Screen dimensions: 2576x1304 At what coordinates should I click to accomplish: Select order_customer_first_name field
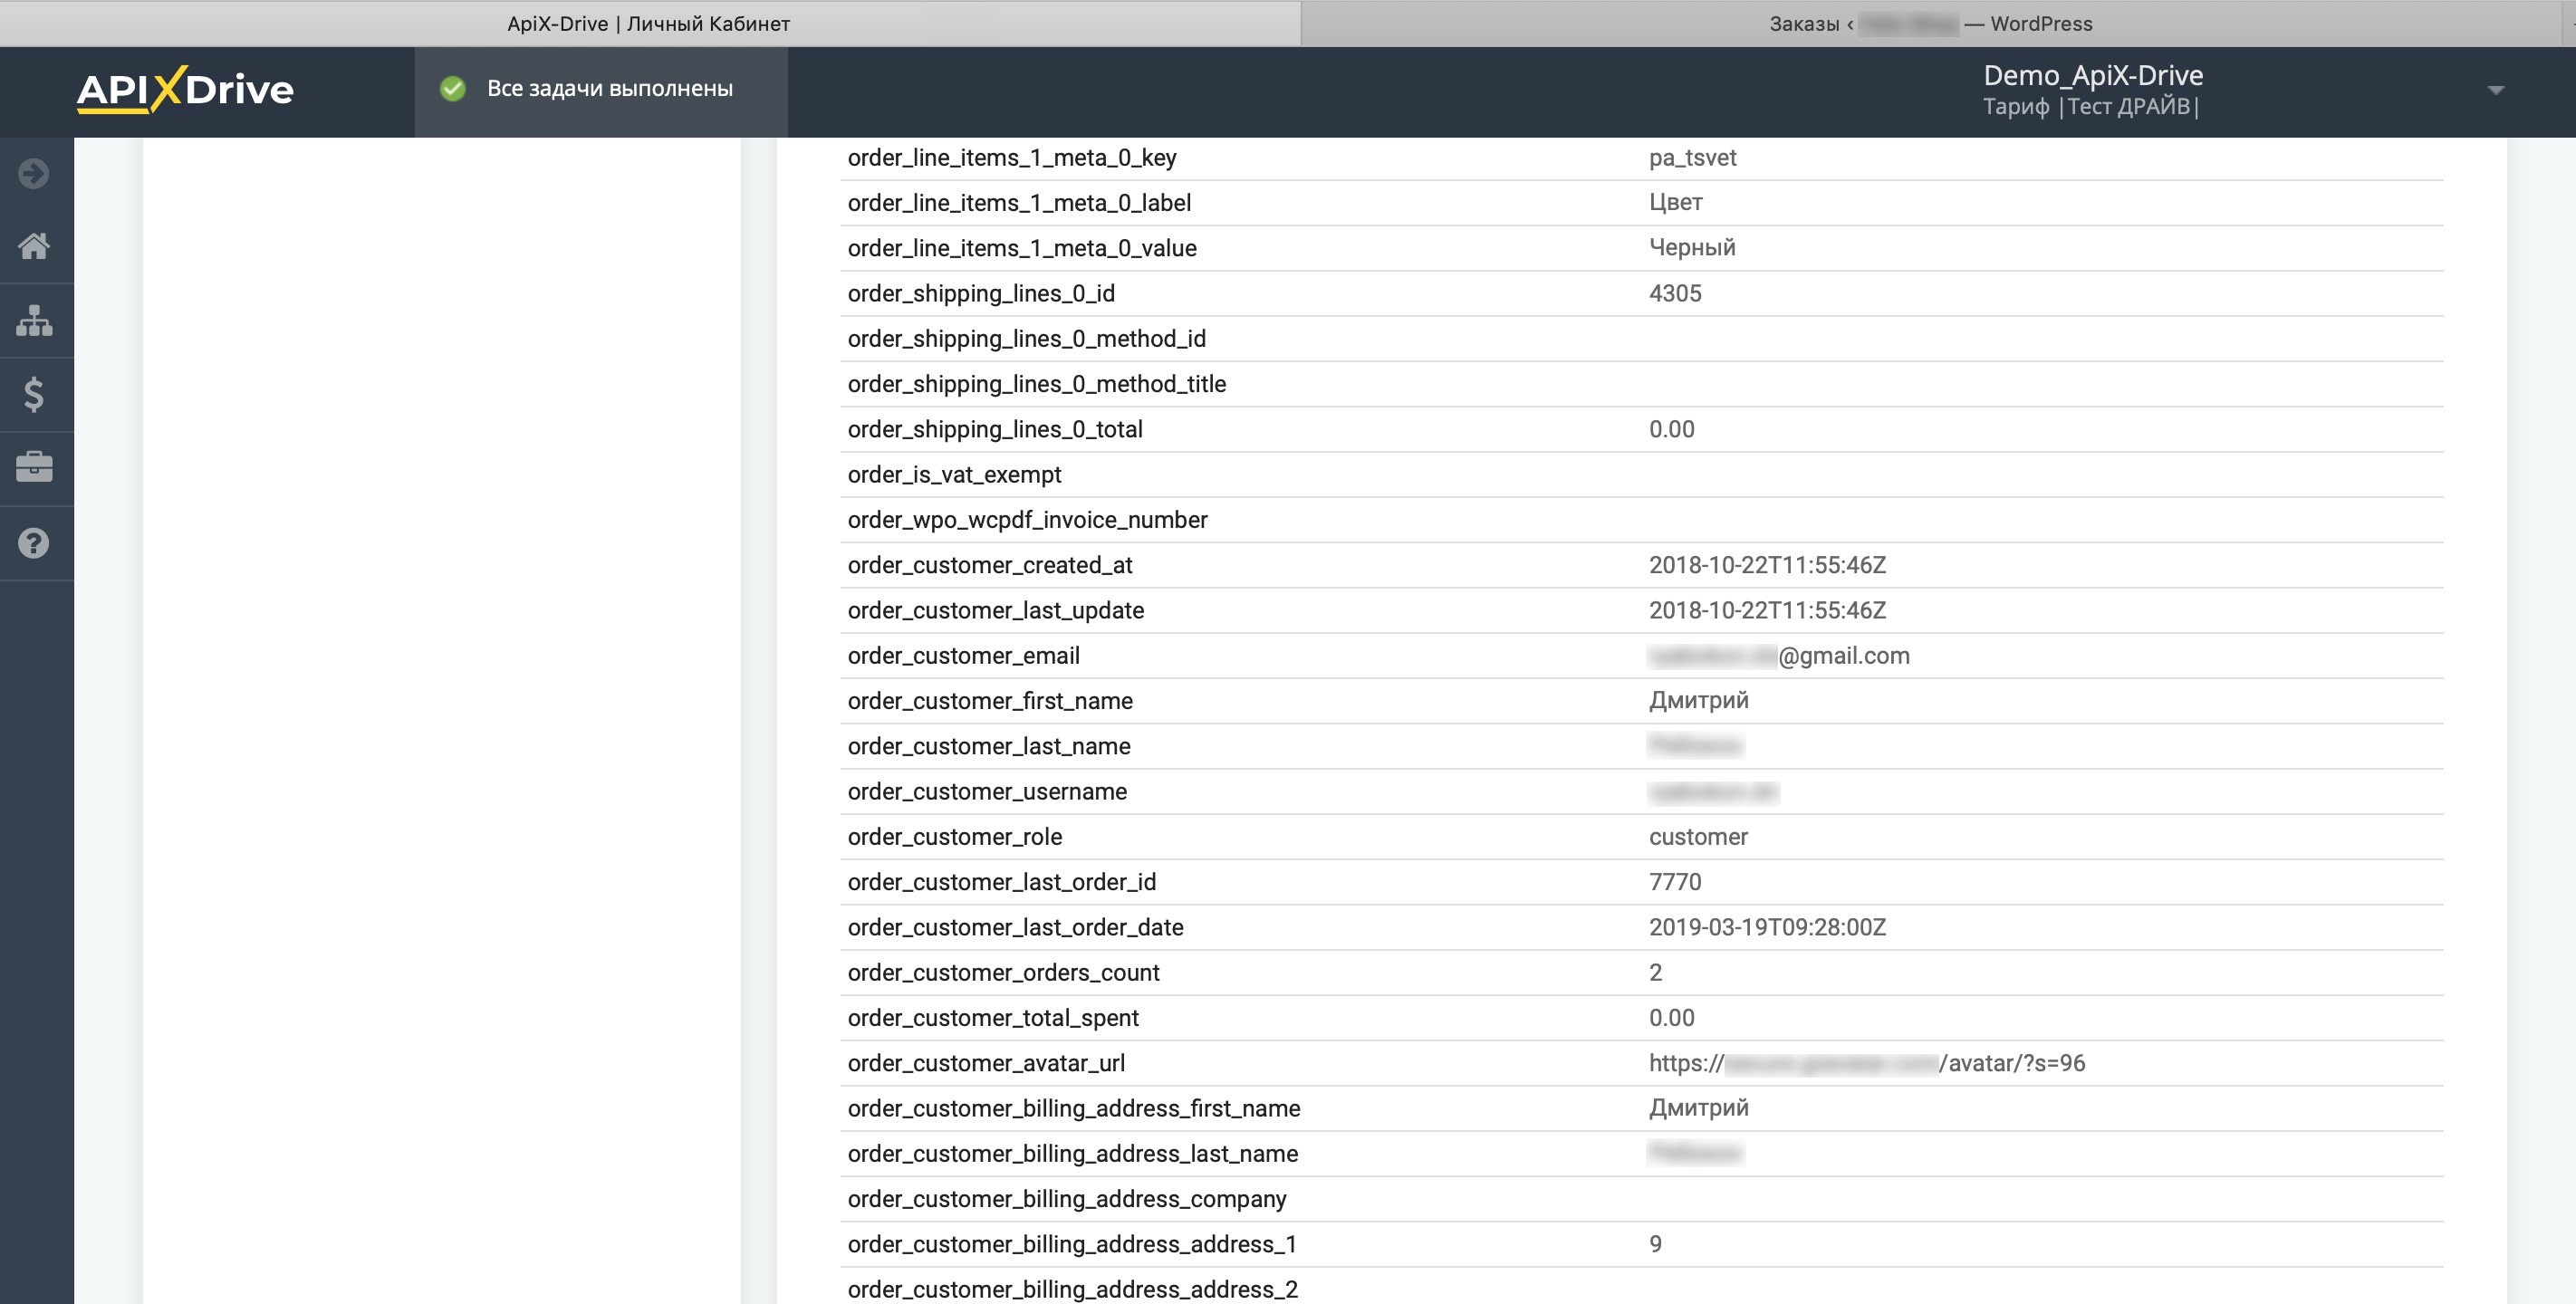pos(990,700)
